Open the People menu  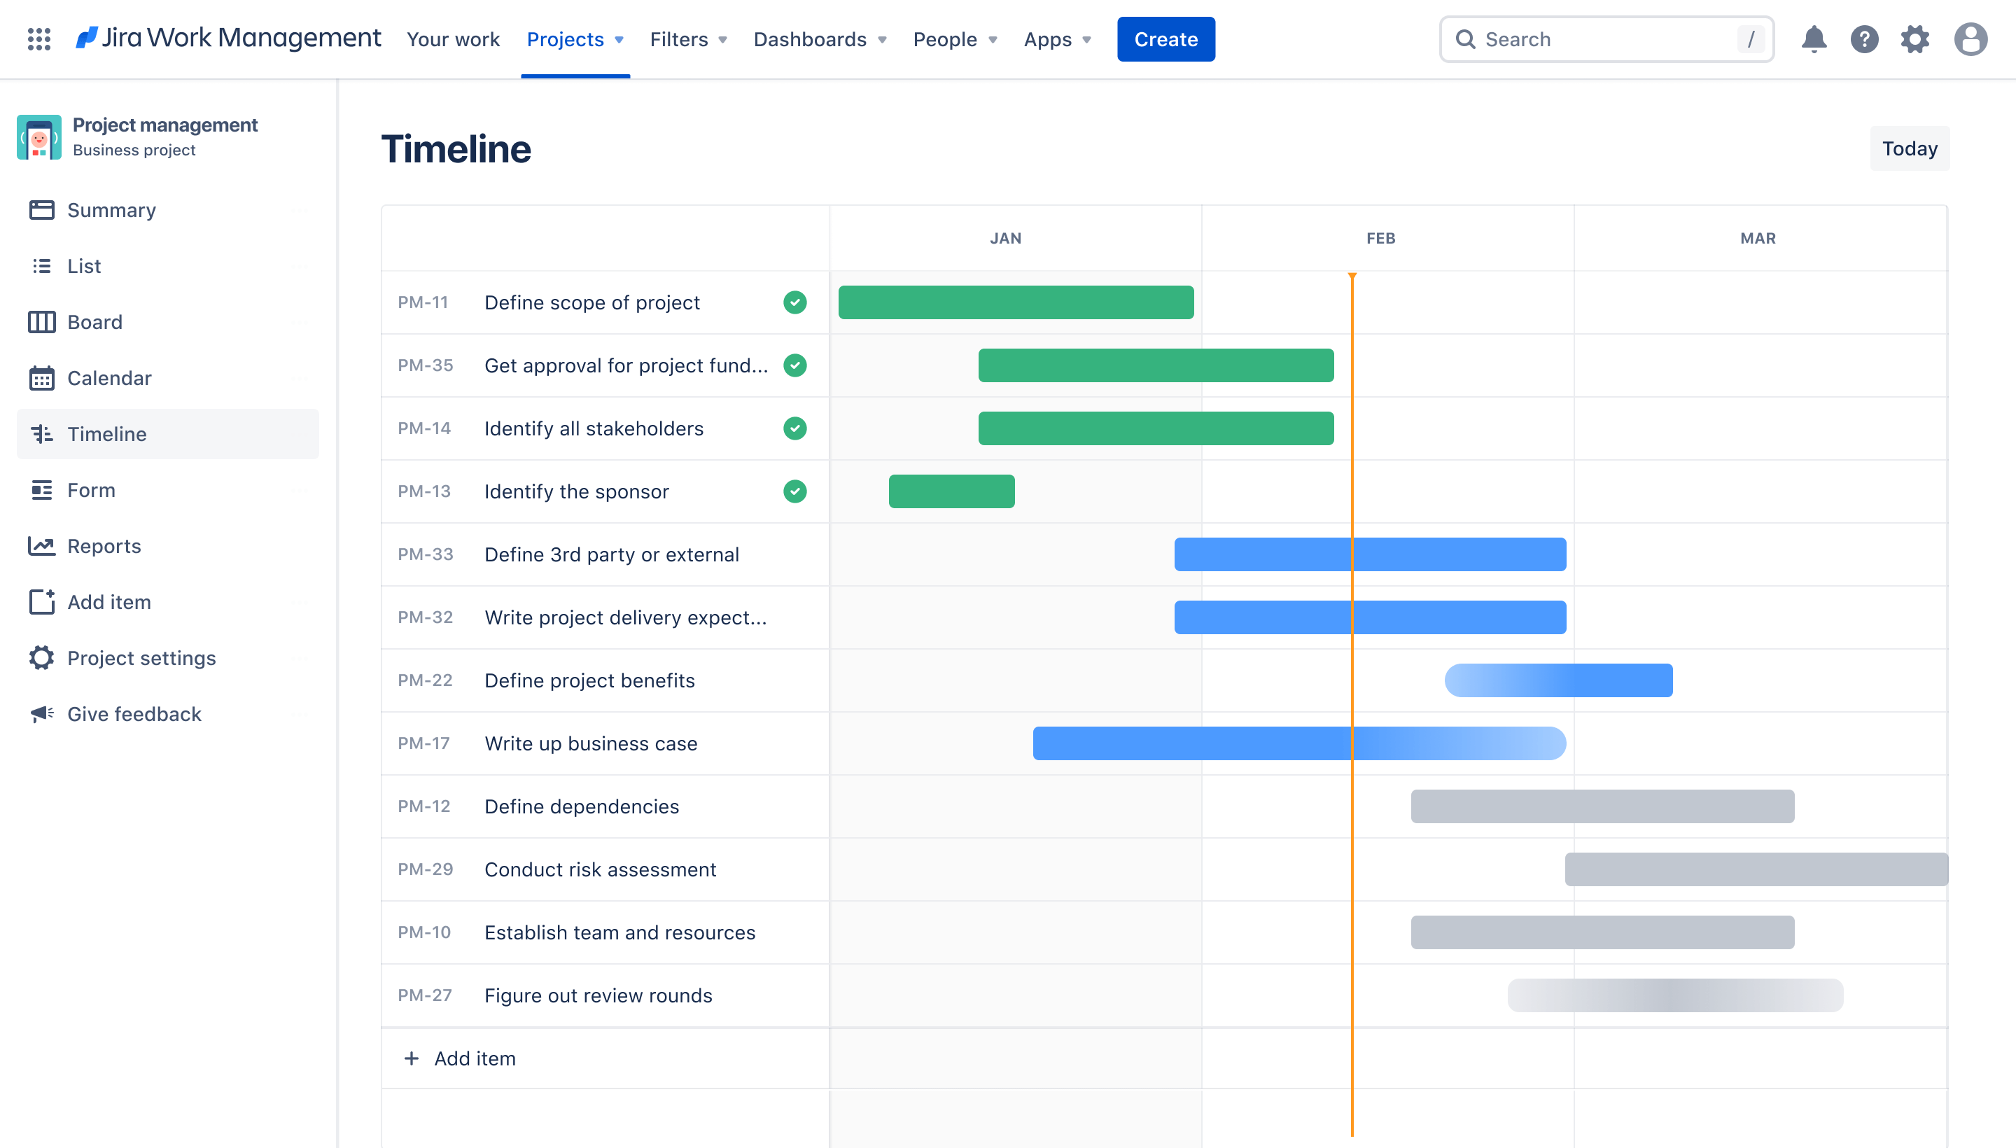coord(954,38)
